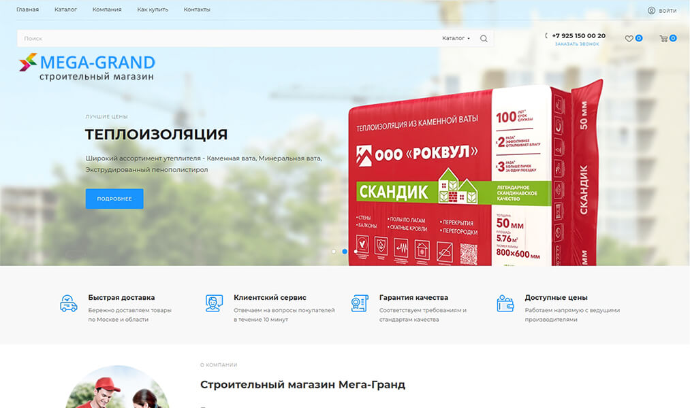Click the phone handset icon

click(546, 35)
